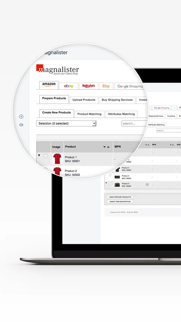
Task: Open the Product 4 thumbnail on the laptop screen
Action: click(x=117, y=177)
